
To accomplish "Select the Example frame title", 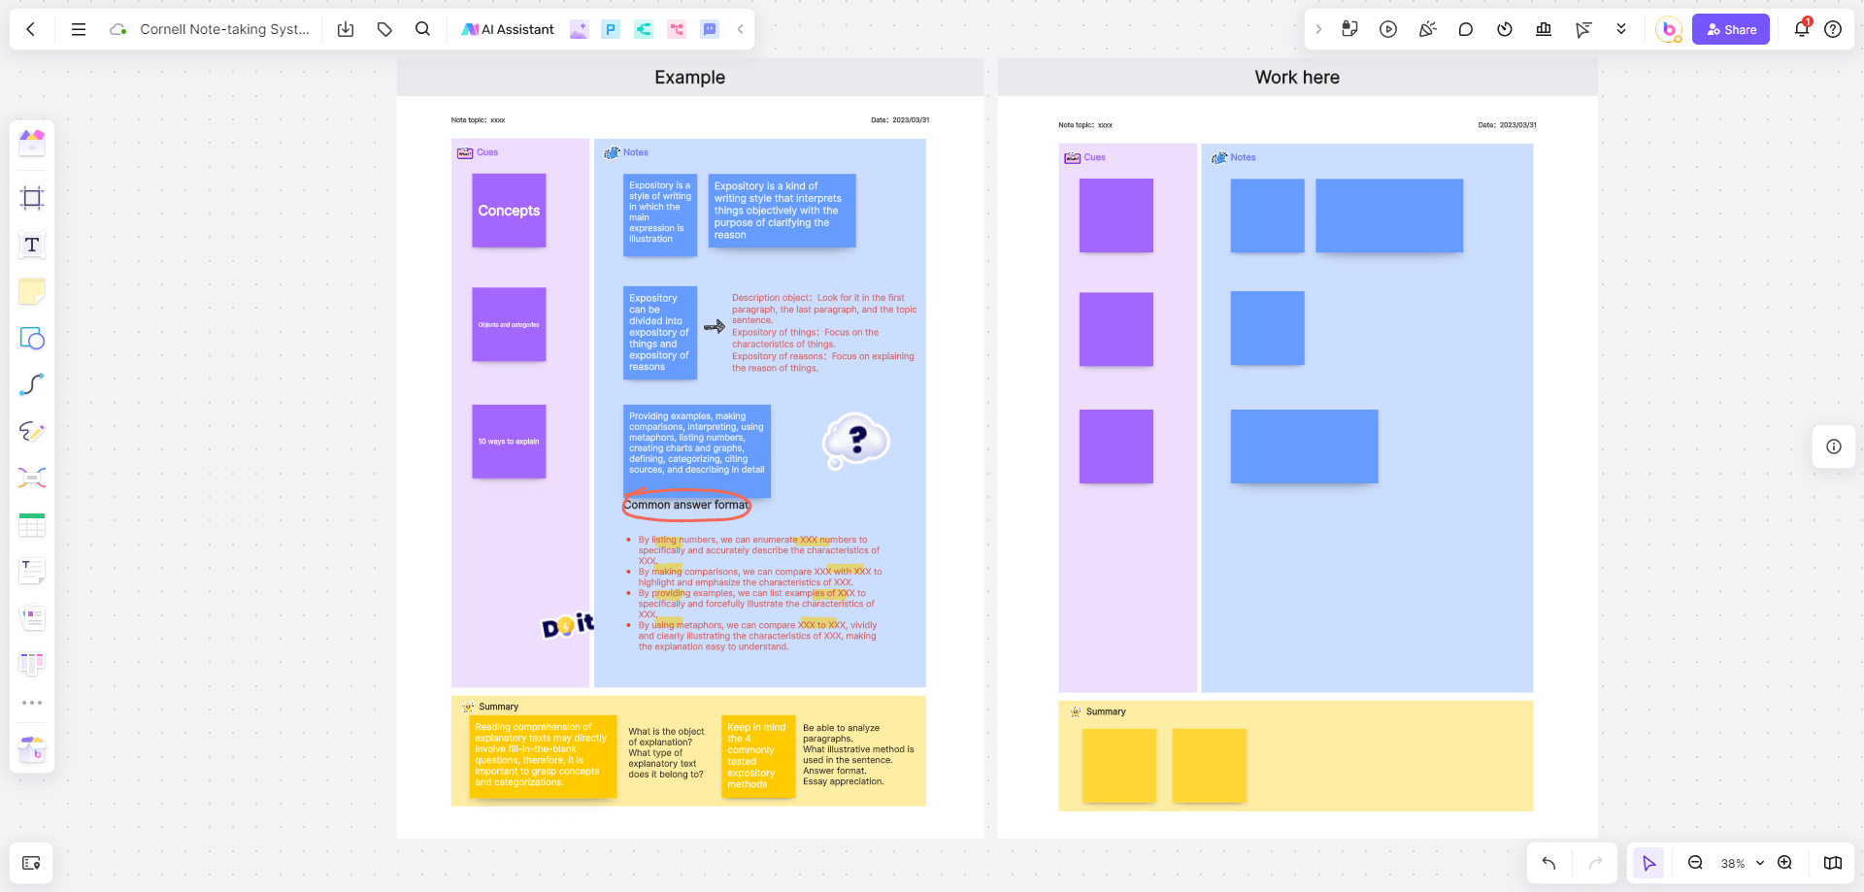I will click(689, 78).
